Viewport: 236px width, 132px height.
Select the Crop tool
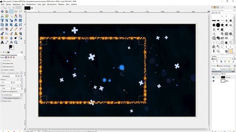(20, 16)
